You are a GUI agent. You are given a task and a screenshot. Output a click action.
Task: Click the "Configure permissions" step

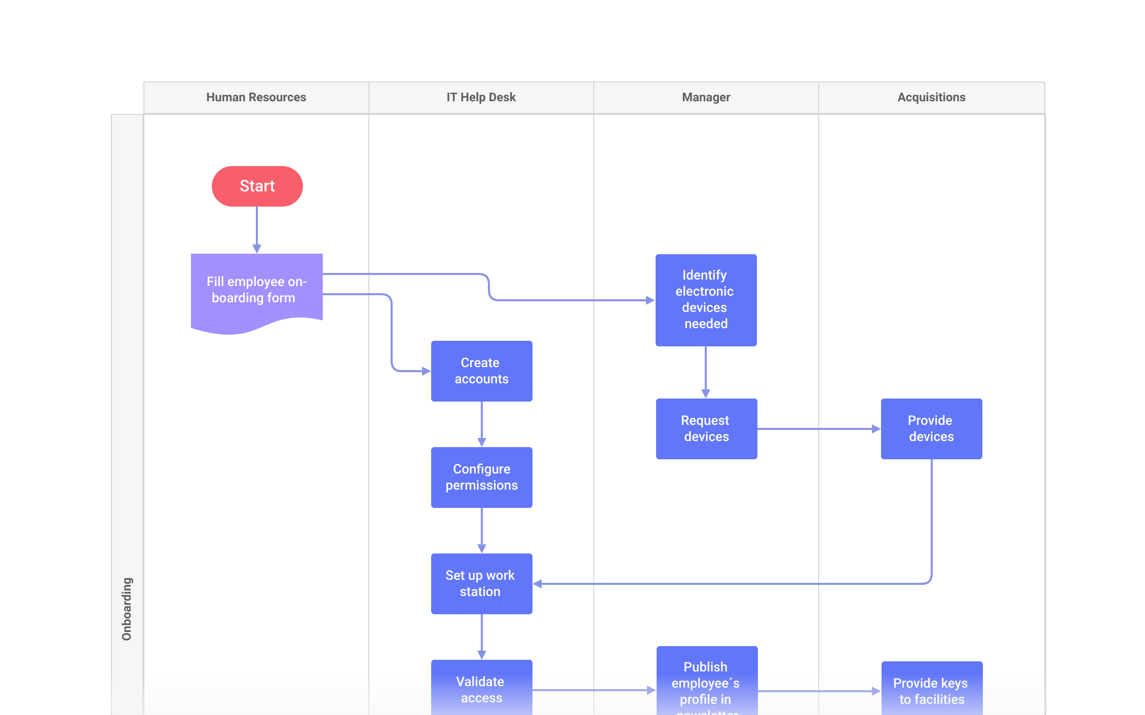tap(481, 477)
